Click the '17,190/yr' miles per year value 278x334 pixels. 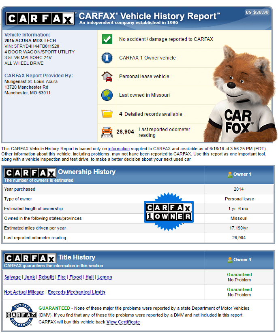pos(239,228)
